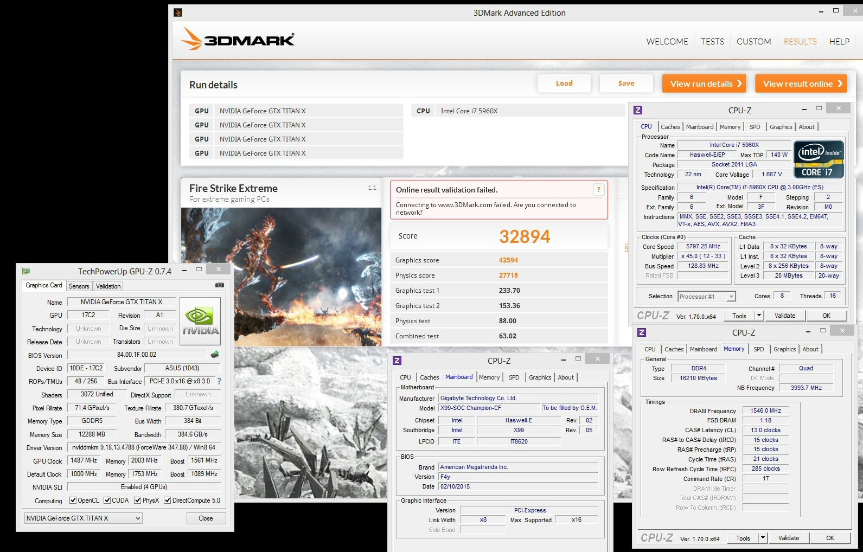Click the 3DMark title bar app icon
This screenshot has height=552, width=863.
178,12
